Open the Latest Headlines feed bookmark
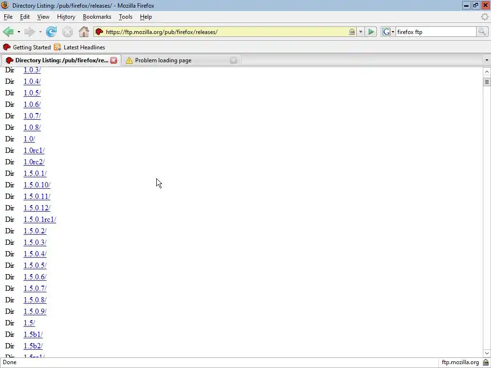This screenshot has height=368, width=491. coord(80,47)
